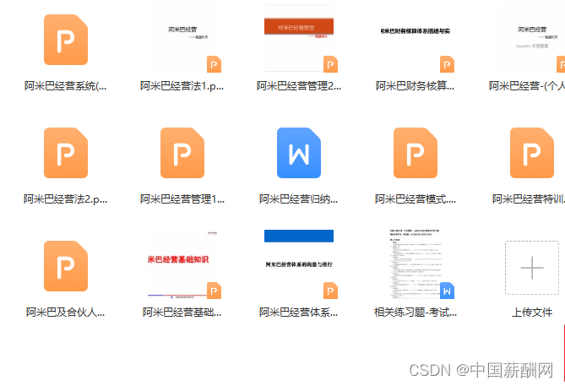Image resolution: width=565 pixels, height=386 pixels.
Task: Open the 阿米巴经营管理2 orange-banner thumbnail
Action: pyautogui.click(x=299, y=39)
